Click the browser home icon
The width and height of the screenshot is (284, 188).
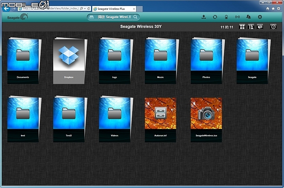point(267,9)
